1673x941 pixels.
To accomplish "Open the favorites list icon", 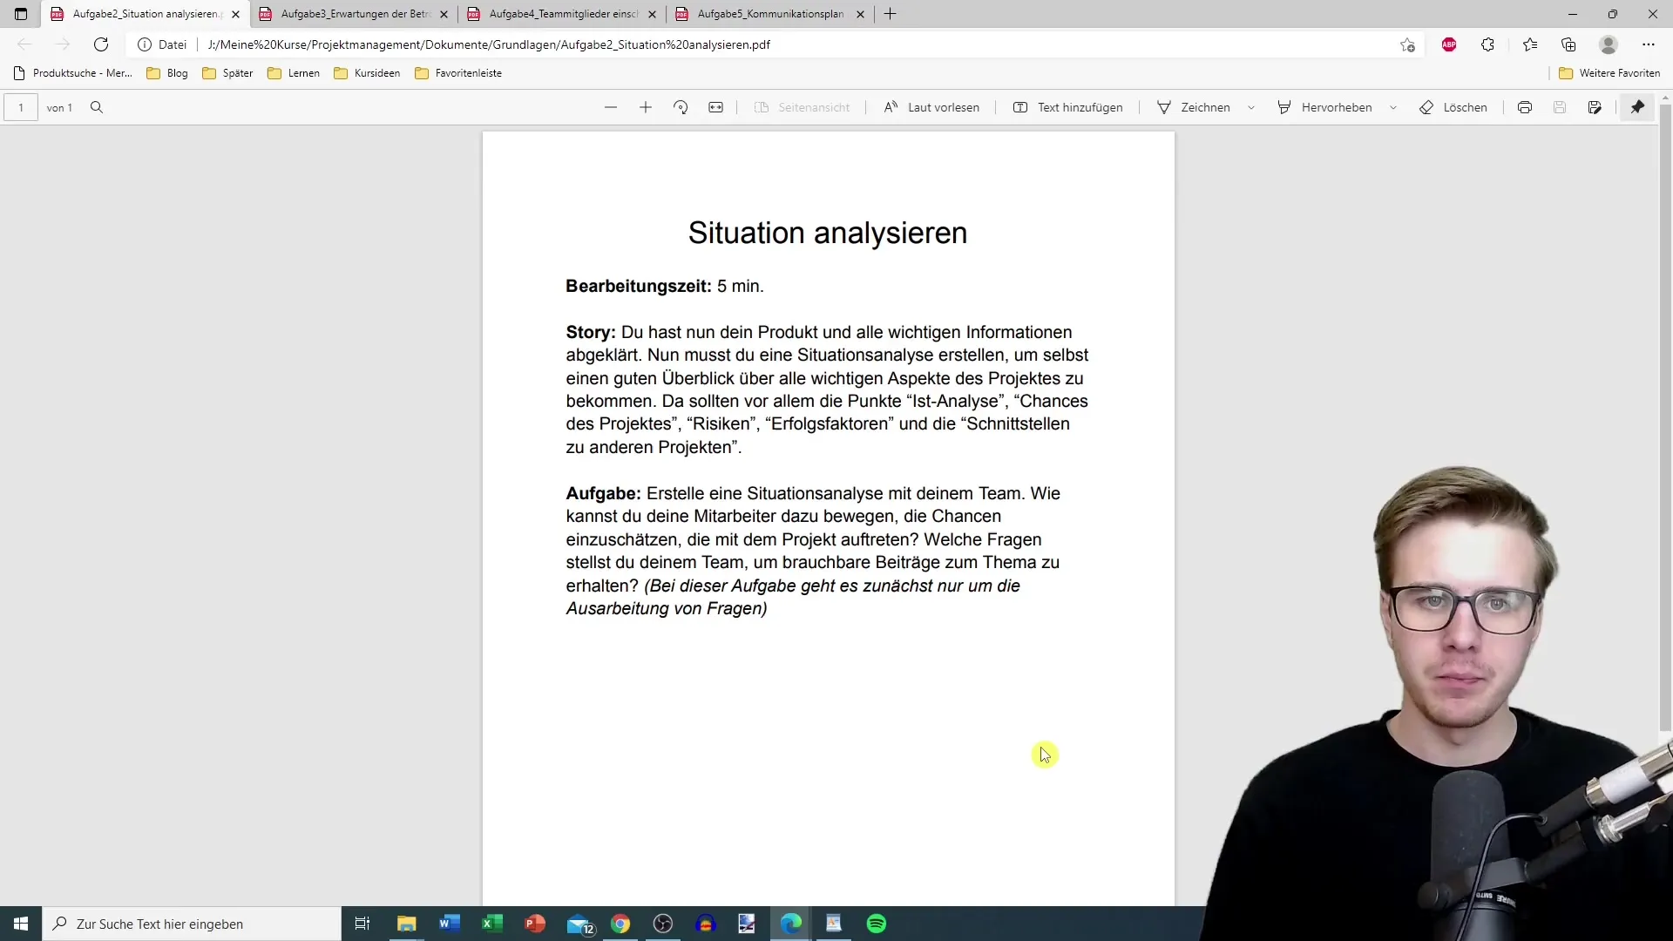I will pyautogui.click(x=1530, y=44).
